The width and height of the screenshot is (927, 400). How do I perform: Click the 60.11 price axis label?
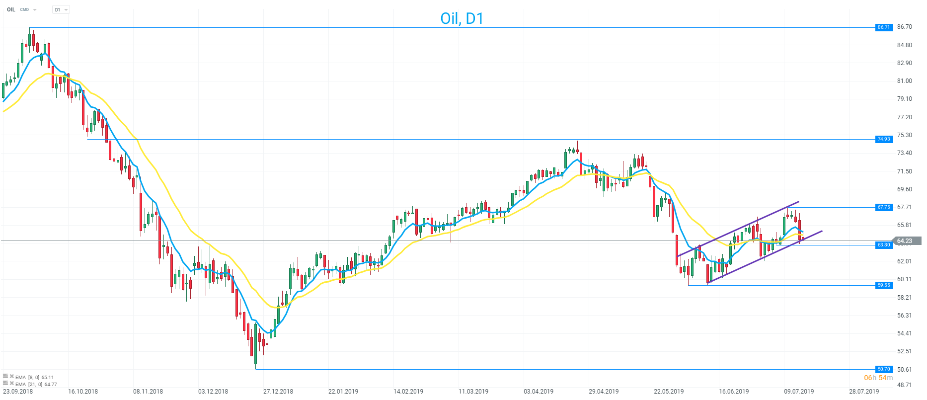point(905,279)
